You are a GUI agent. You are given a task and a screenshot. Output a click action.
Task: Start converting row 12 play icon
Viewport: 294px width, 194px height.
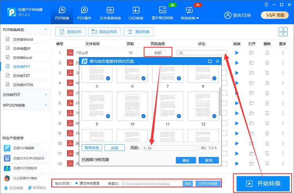(237, 163)
